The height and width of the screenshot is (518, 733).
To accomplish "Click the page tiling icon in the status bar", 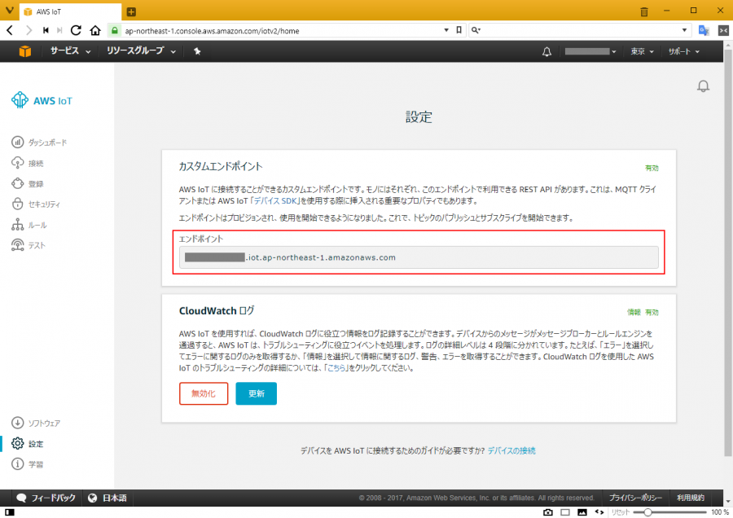I will pyautogui.click(x=565, y=512).
